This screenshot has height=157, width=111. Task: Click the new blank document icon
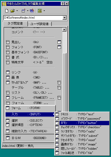point(7,11)
